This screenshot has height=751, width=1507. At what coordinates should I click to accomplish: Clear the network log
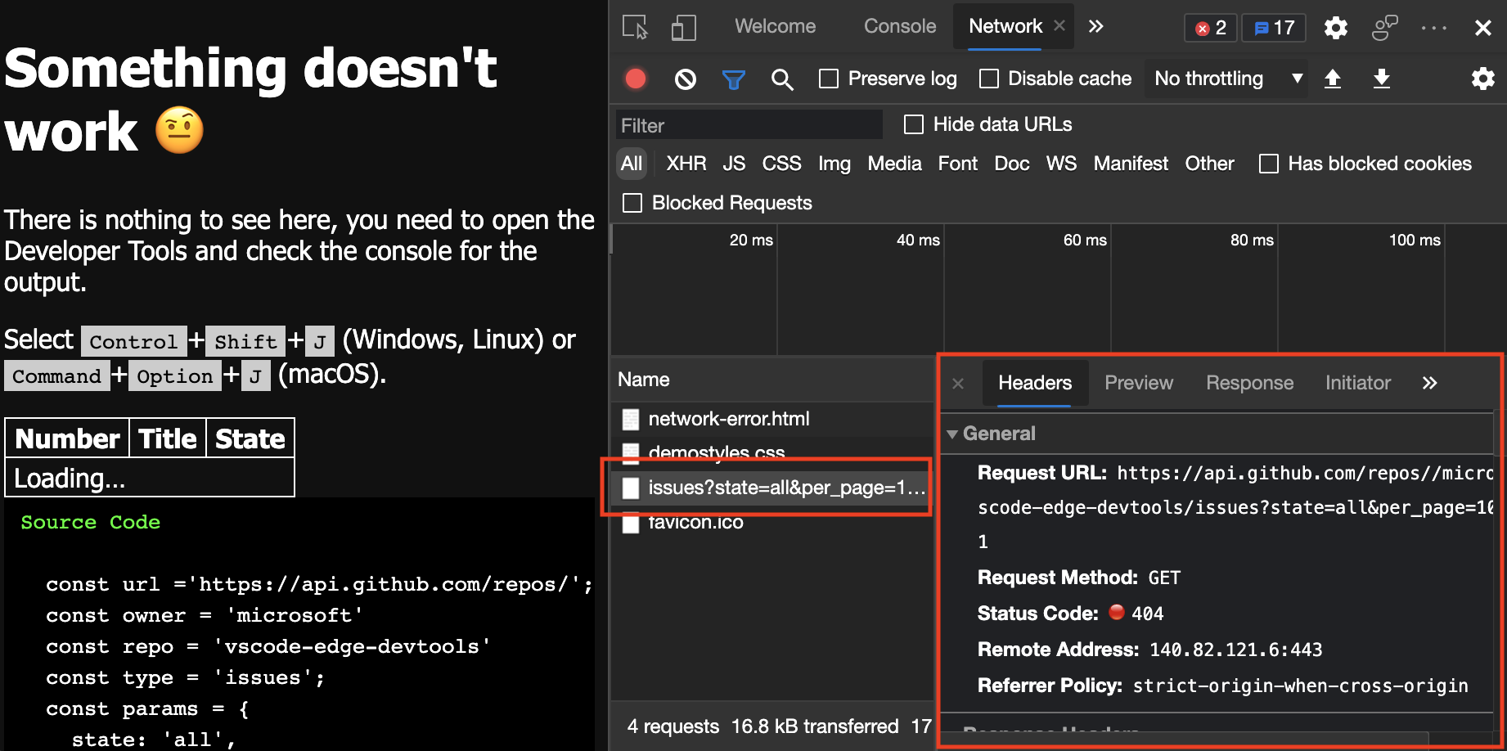click(686, 79)
